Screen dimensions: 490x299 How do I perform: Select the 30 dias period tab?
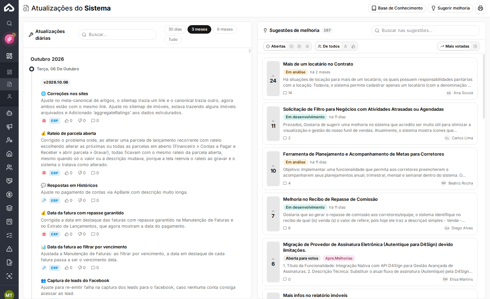(175, 29)
